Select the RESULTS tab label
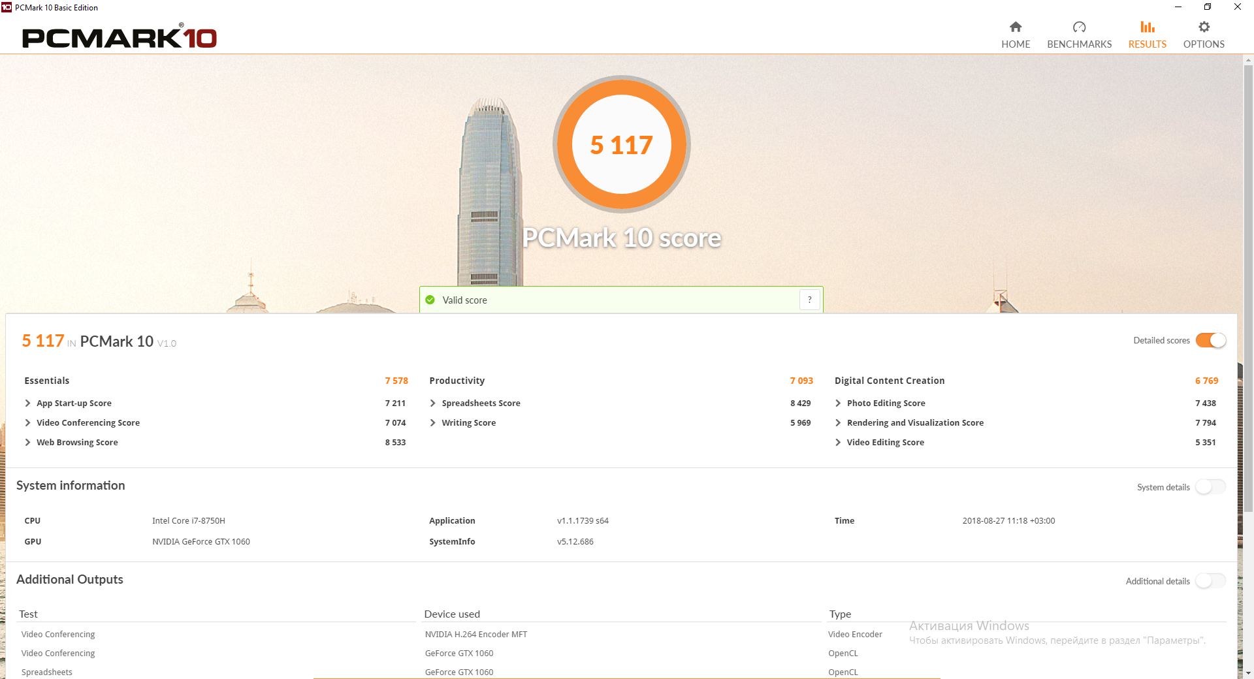1254x679 pixels. tap(1148, 44)
